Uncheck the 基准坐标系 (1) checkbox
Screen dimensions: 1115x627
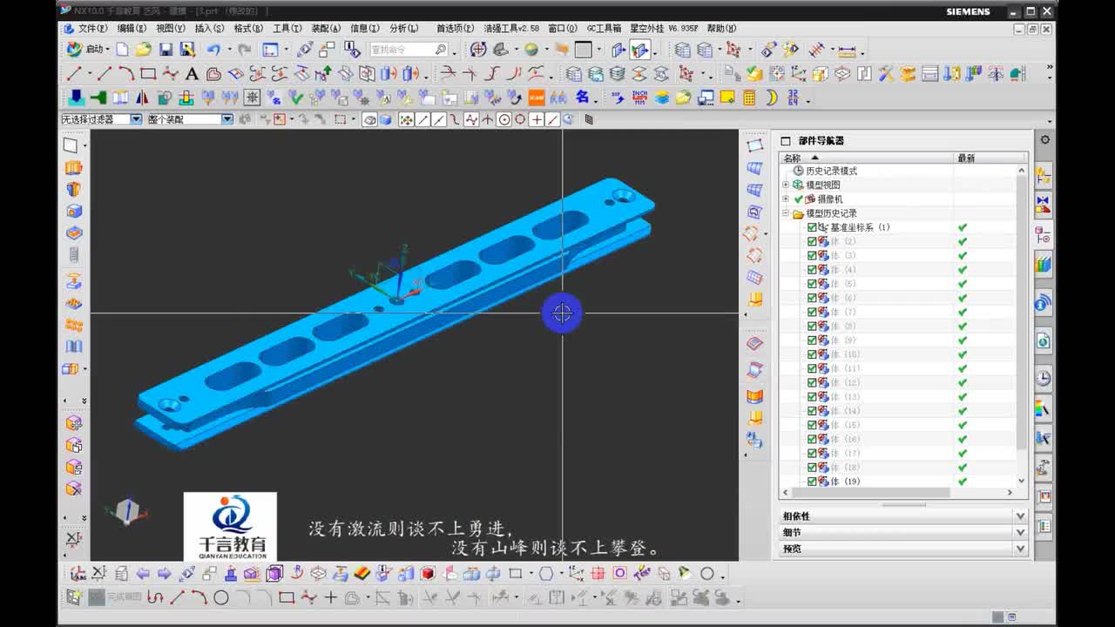point(812,227)
